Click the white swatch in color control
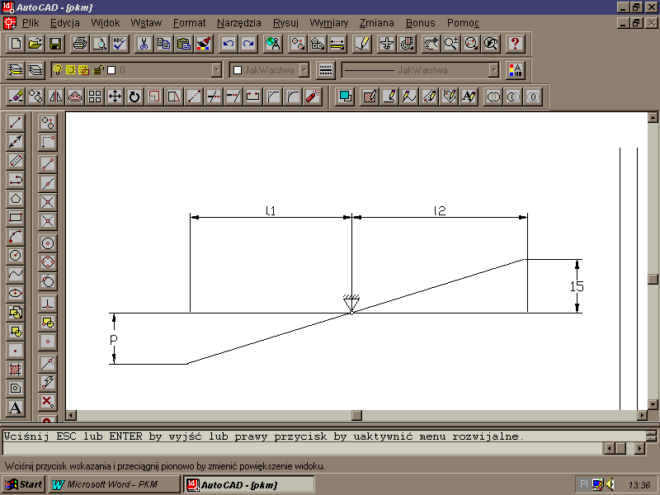The image size is (660, 495). coord(238,70)
